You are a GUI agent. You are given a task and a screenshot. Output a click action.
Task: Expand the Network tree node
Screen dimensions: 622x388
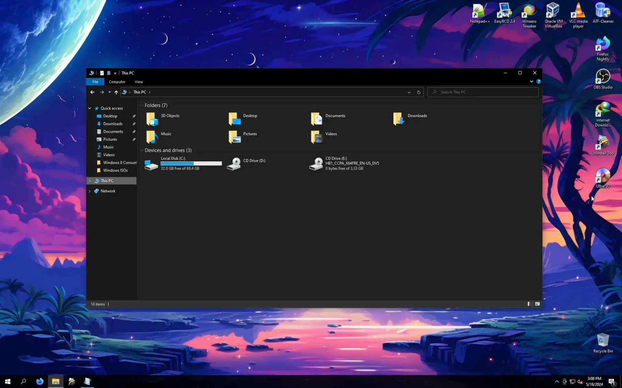pos(90,191)
